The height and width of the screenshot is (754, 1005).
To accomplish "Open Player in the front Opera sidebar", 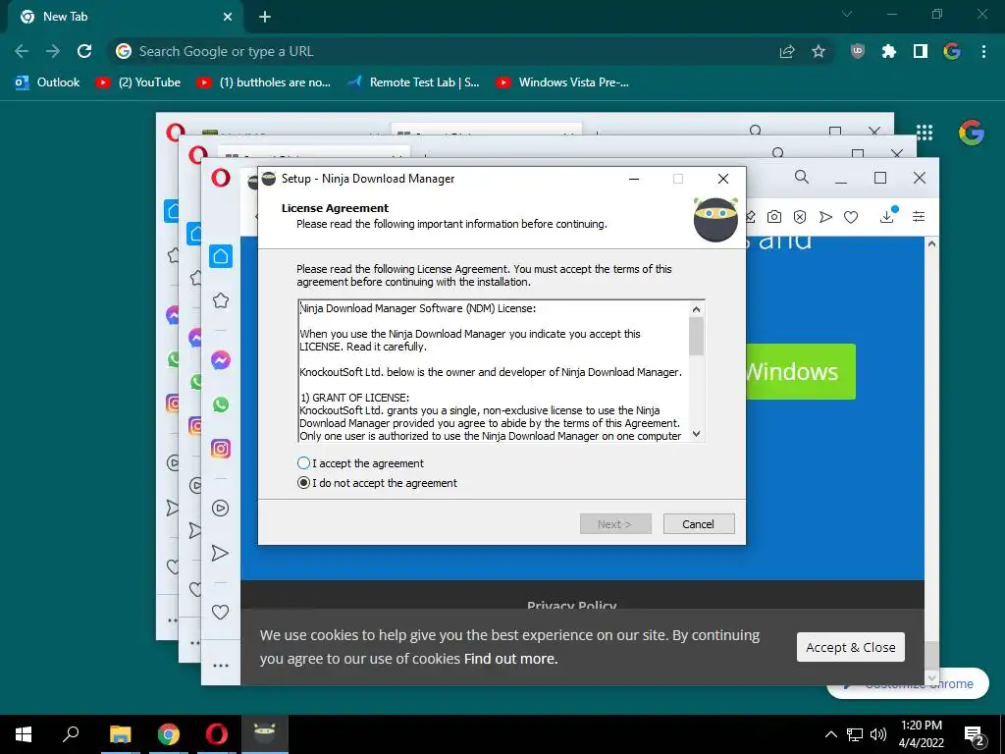I will pyautogui.click(x=221, y=509).
